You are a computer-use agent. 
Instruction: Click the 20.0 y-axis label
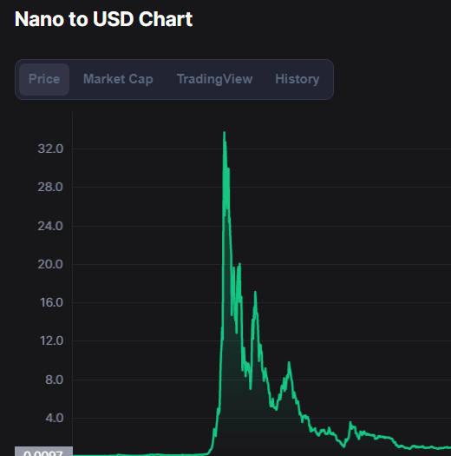pyautogui.click(x=50, y=264)
